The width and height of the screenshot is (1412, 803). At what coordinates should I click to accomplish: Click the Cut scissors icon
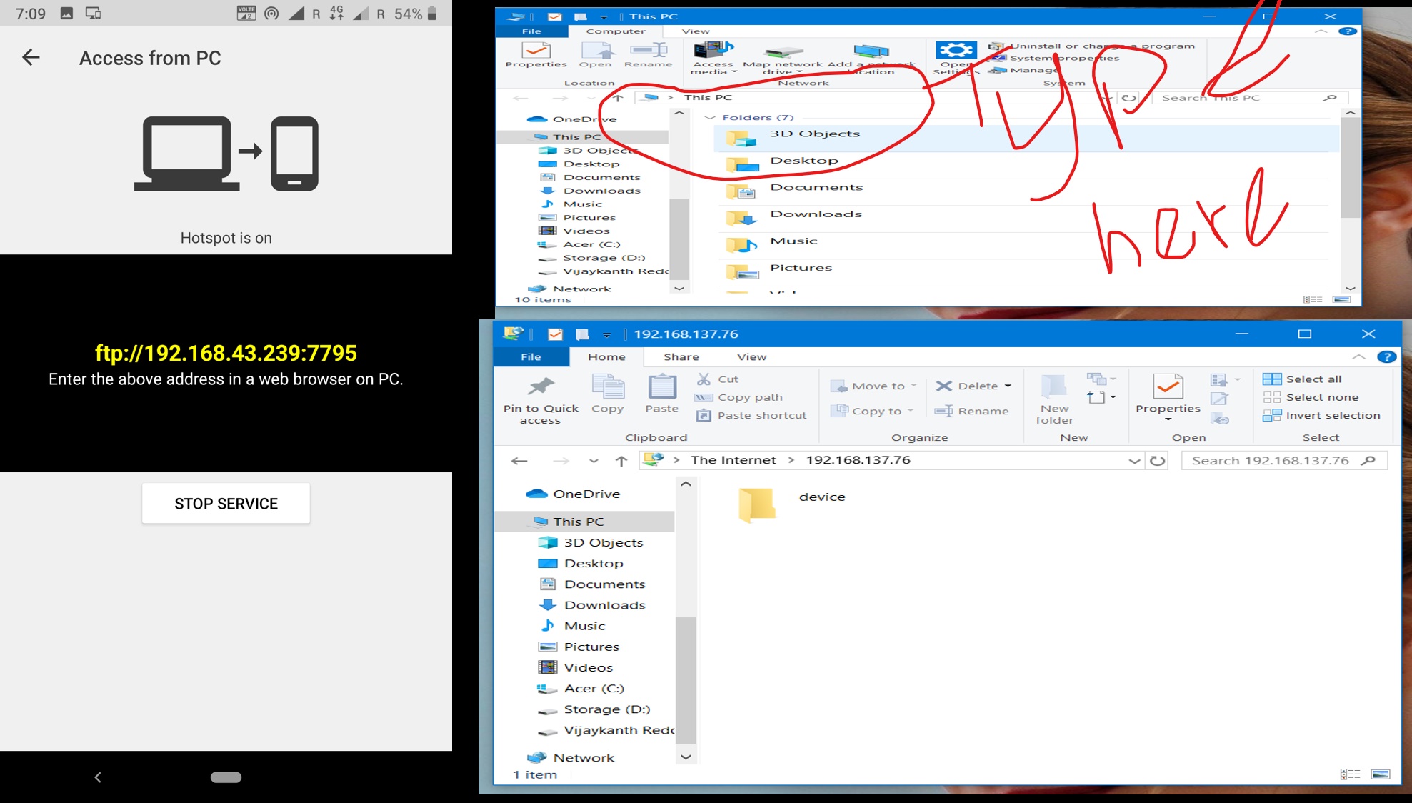pyautogui.click(x=704, y=379)
